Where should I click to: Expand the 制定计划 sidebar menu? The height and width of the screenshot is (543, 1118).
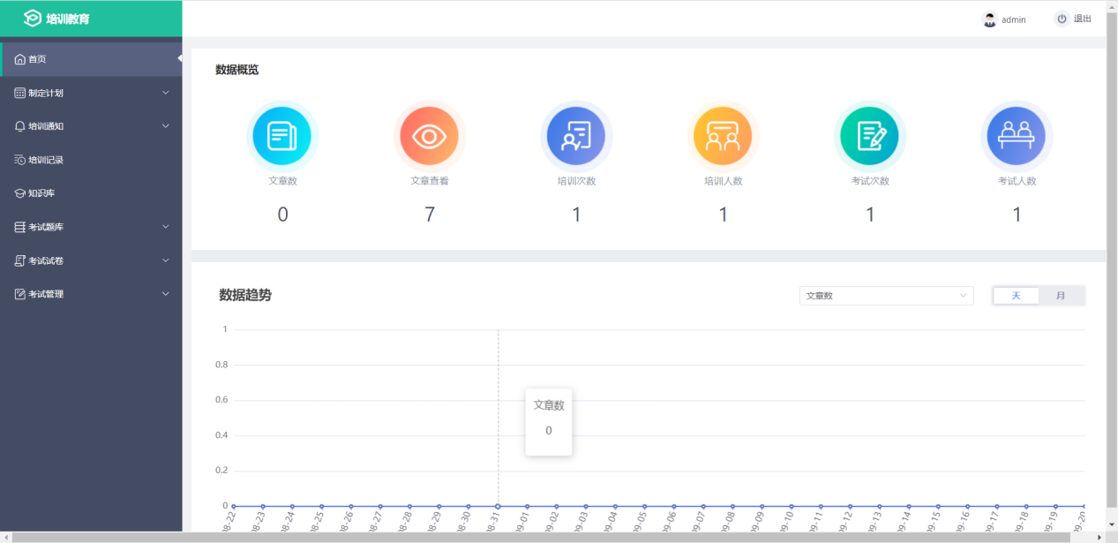(92, 93)
